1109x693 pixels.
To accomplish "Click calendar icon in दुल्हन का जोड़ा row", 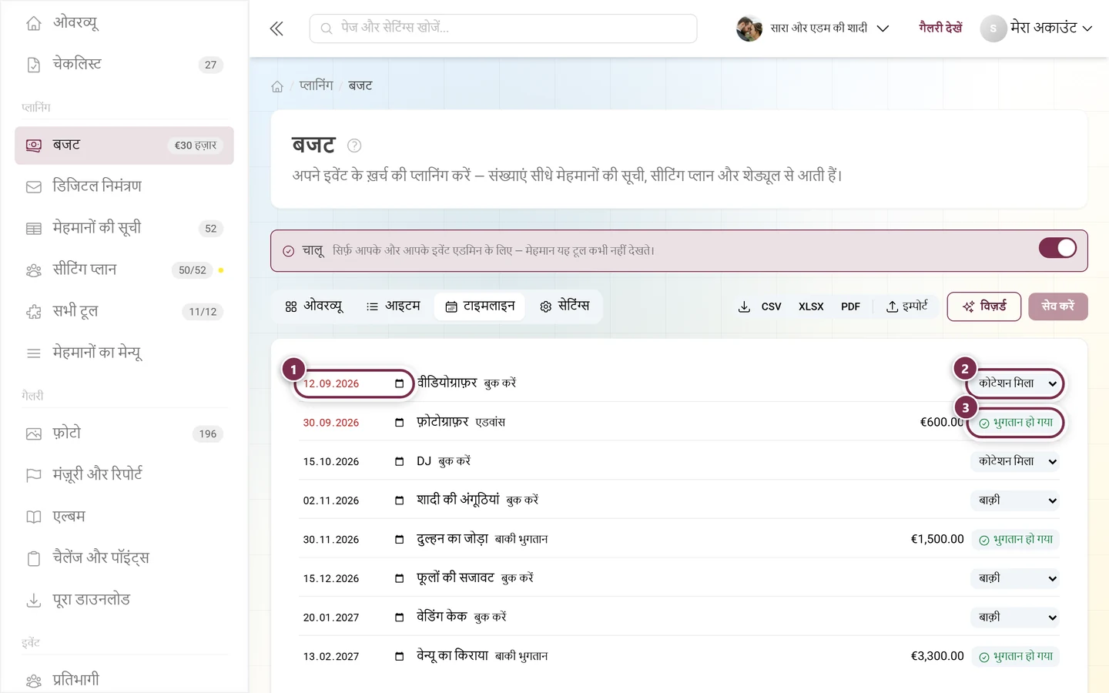I will coord(399,539).
